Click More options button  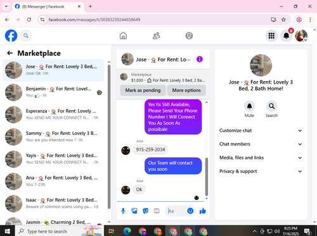pyautogui.click(x=186, y=90)
